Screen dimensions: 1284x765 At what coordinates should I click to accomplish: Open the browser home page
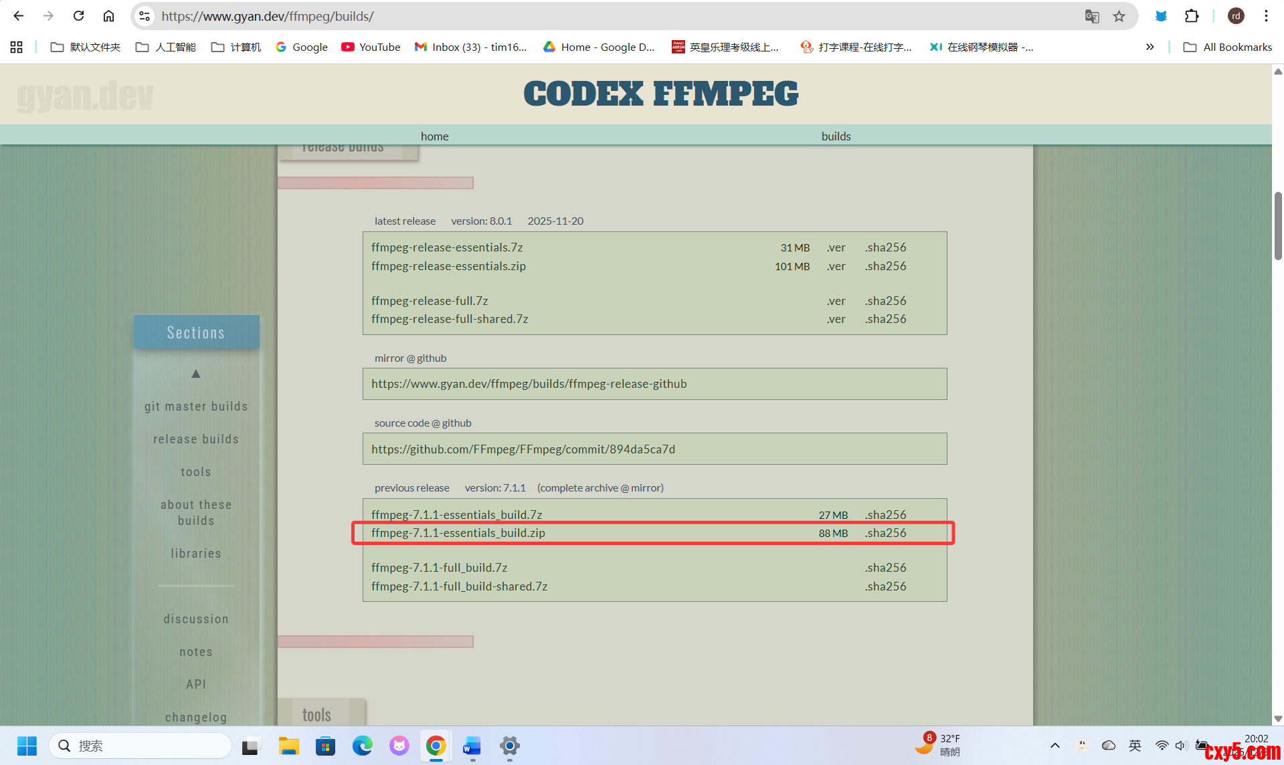tap(108, 16)
